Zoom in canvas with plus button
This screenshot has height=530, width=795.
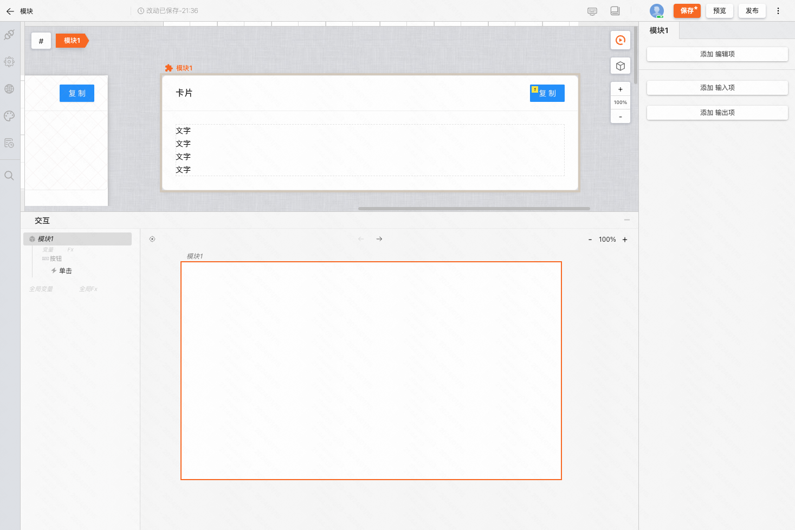pyautogui.click(x=621, y=89)
